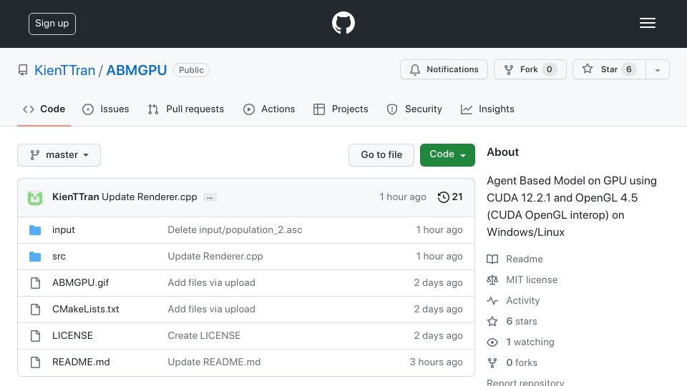Switch to the Insights tab
The image size is (687, 386).
tap(487, 109)
